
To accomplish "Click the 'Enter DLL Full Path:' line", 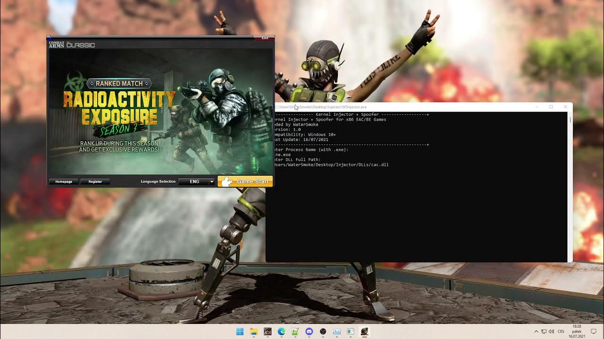I will point(298,160).
